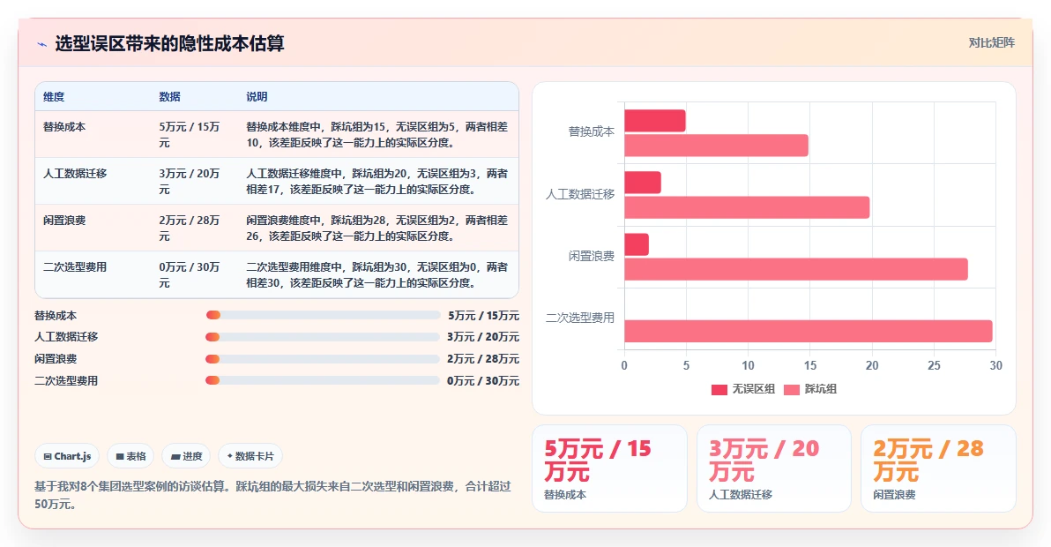This screenshot has height=547, width=1051.
Task: Toggle the 无误区组 legend swatch
Action: point(719,389)
